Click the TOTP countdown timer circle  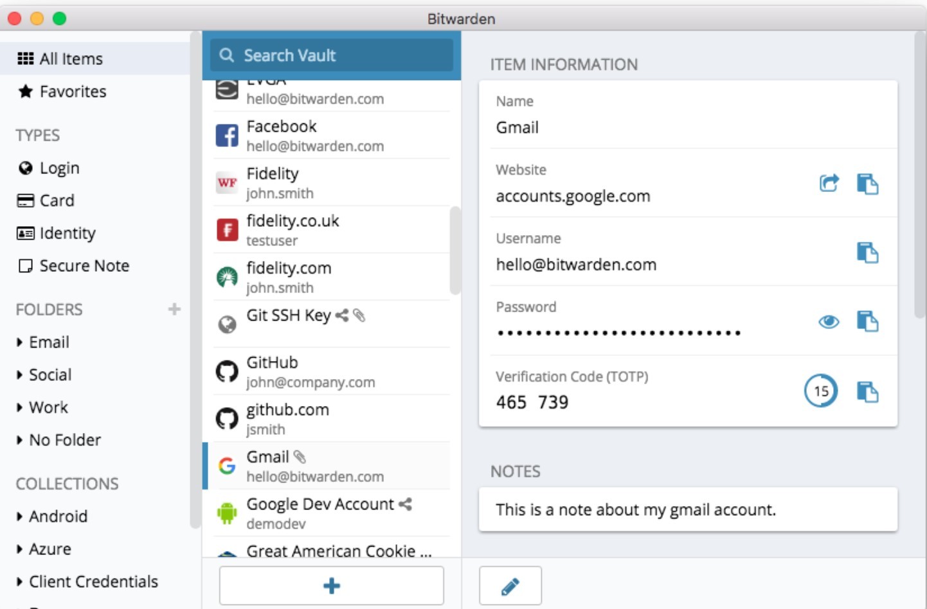coord(821,391)
